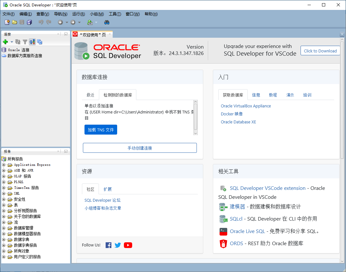Viewport: 346px width, 272px height.
Task: Click the red ORDS shield icon
Action: coord(223,244)
